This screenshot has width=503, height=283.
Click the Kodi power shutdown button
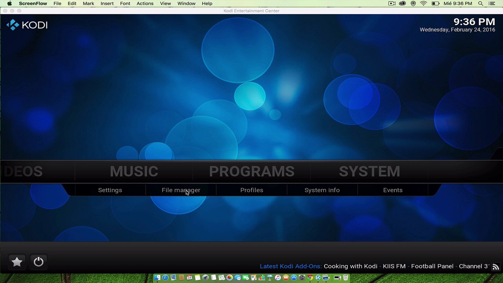[39, 262]
